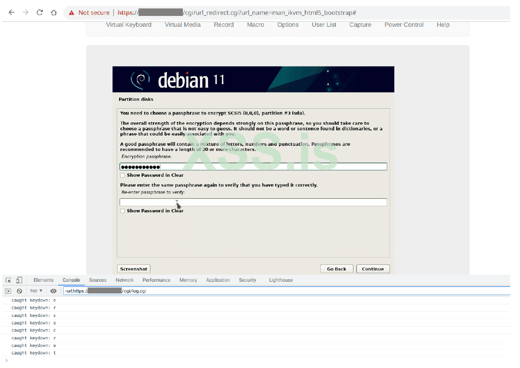The image size is (520, 368).
Task: Click the Continue button
Action: pyautogui.click(x=373, y=269)
